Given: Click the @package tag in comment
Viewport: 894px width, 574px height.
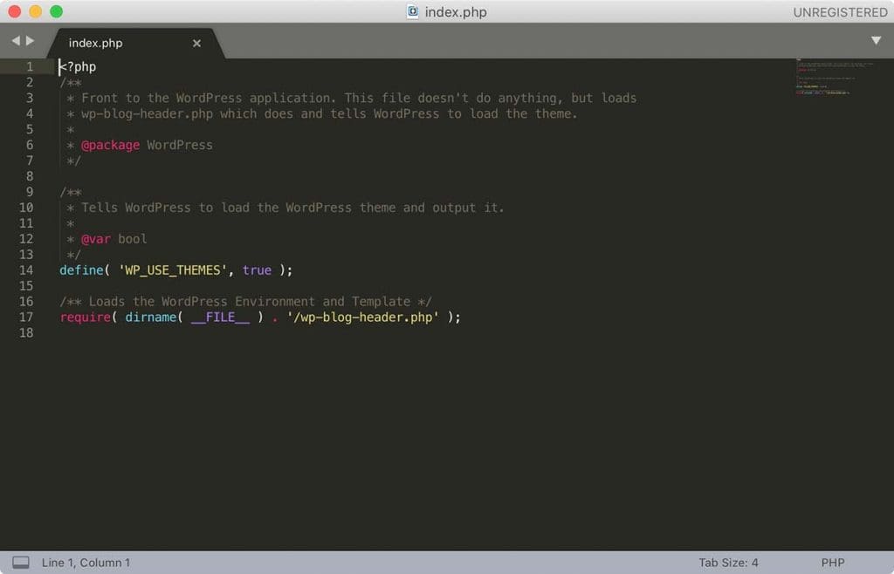Looking at the screenshot, I should [110, 145].
